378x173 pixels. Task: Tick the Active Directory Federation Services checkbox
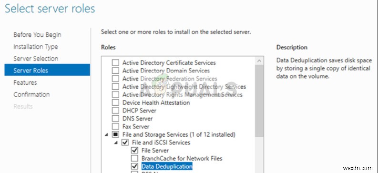pos(116,79)
